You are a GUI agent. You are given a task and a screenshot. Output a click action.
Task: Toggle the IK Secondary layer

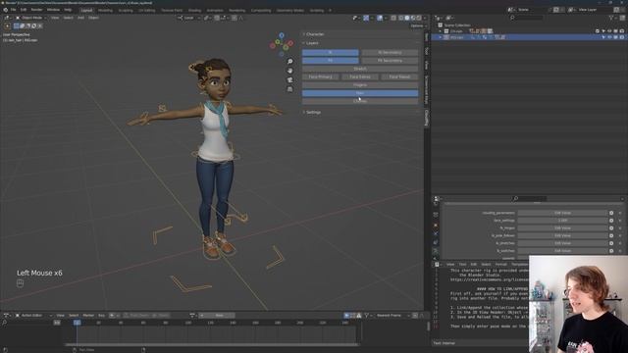click(x=390, y=52)
